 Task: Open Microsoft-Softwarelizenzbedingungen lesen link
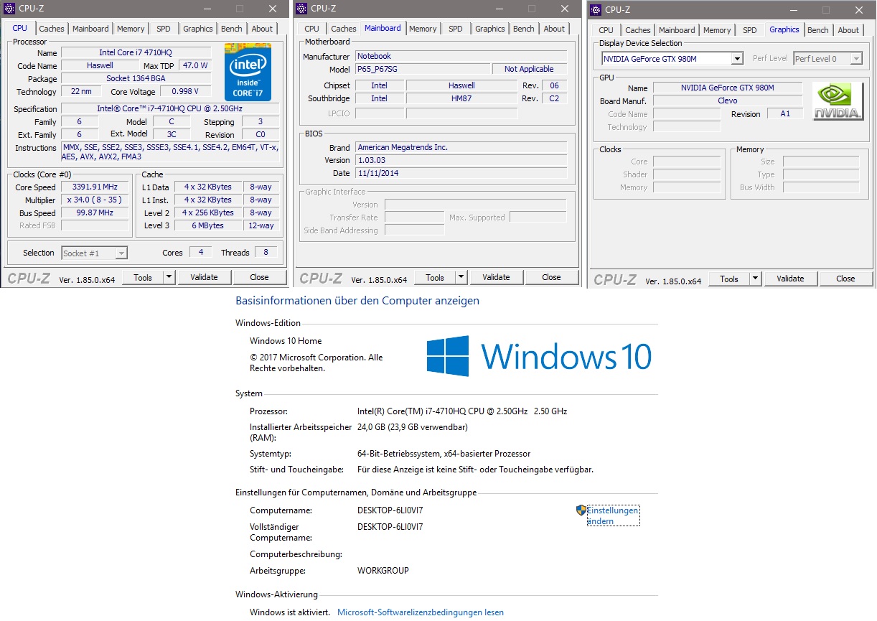[421, 612]
